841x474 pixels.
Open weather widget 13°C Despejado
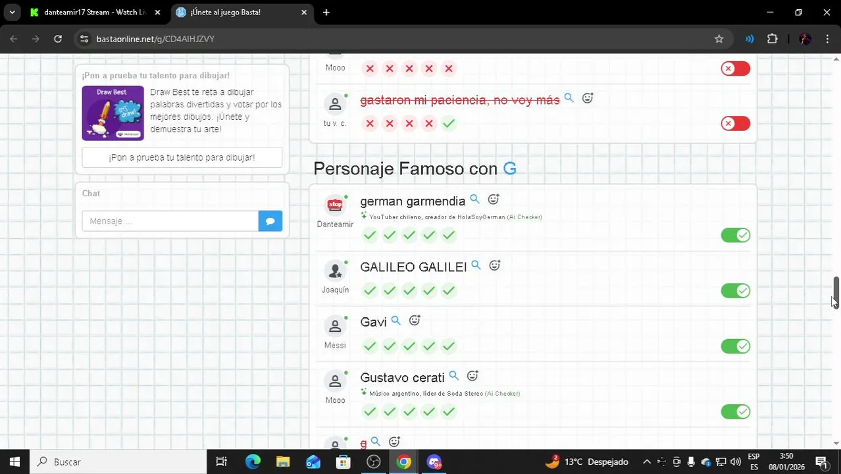pyautogui.click(x=587, y=462)
